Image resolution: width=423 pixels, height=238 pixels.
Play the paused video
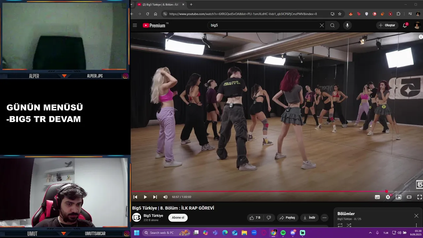coord(145,197)
